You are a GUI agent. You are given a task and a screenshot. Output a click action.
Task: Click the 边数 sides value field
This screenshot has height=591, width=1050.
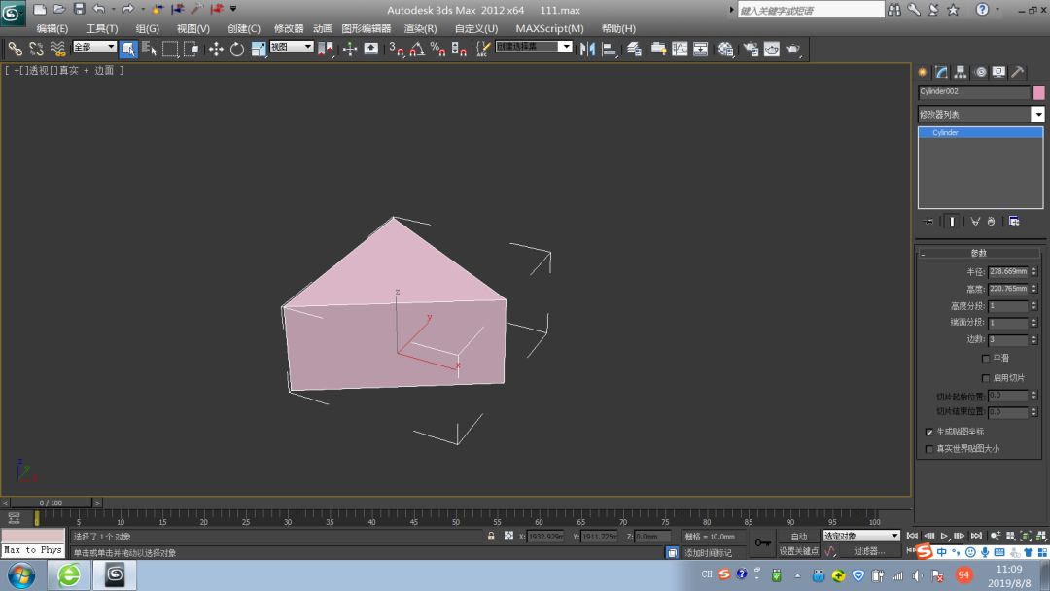click(1008, 339)
